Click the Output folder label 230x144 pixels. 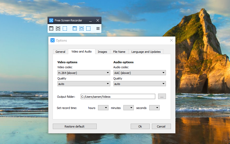coord(66,97)
